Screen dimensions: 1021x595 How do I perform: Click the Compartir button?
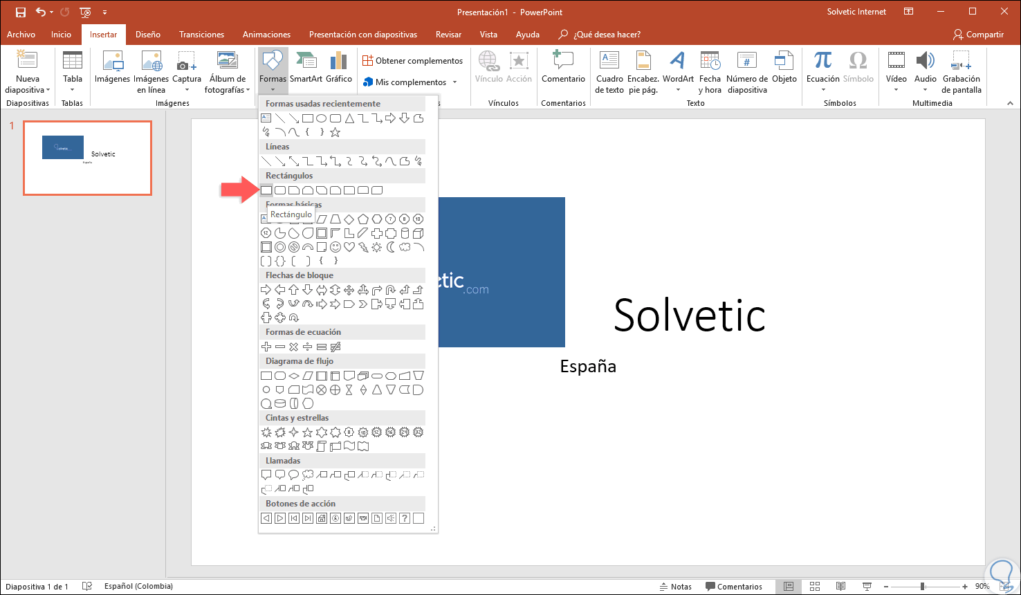tap(978, 35)
